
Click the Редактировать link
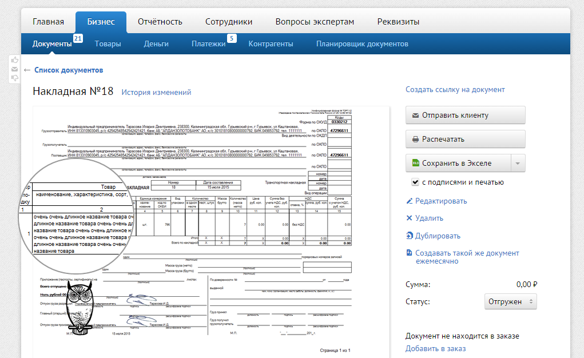click(441, 201)
